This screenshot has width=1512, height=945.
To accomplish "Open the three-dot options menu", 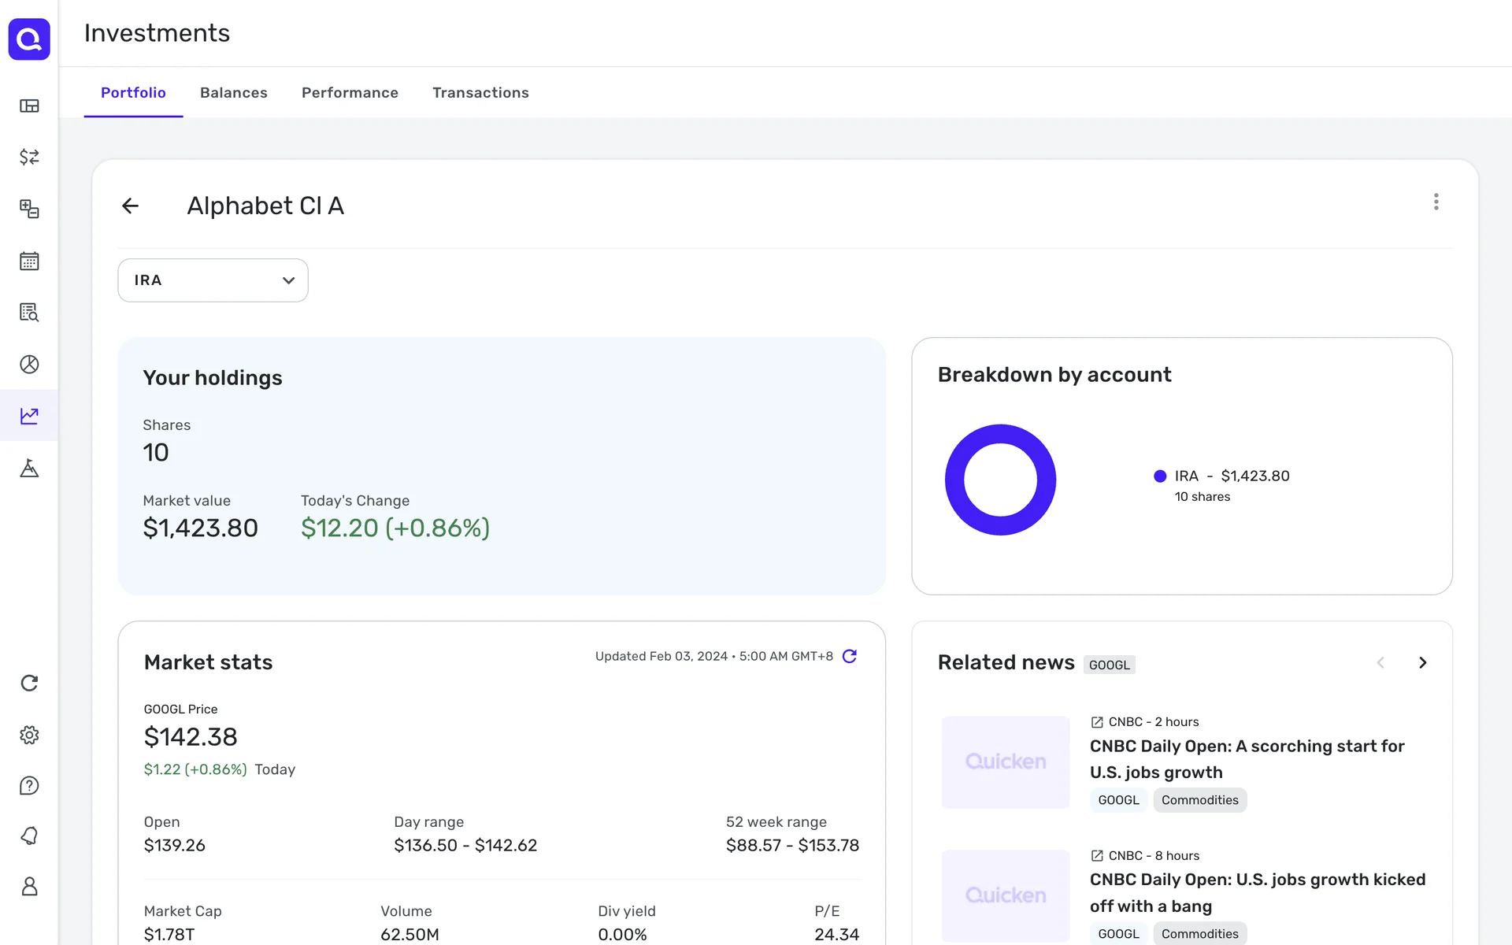I will pos(1436,202).
